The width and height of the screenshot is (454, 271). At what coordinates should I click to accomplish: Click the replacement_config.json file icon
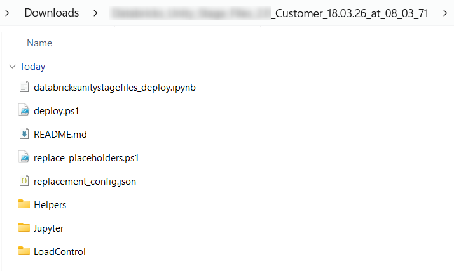24,181
